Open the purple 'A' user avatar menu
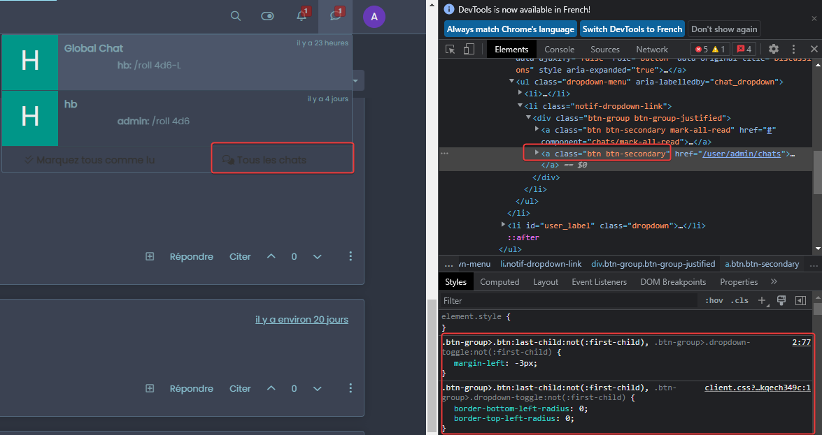This screenshot has width=822, height=435. [x=374, y=16]
